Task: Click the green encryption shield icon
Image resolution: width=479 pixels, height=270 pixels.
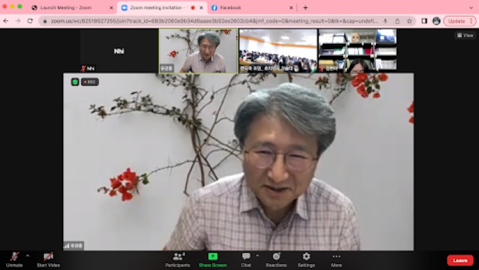Action: (75, 82)
